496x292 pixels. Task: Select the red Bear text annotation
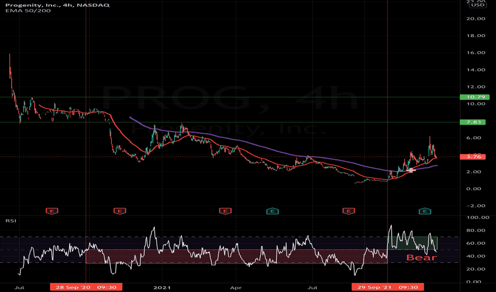[421, 257]
